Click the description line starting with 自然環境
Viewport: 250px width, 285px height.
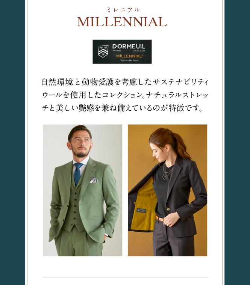(x=125, y=82)
